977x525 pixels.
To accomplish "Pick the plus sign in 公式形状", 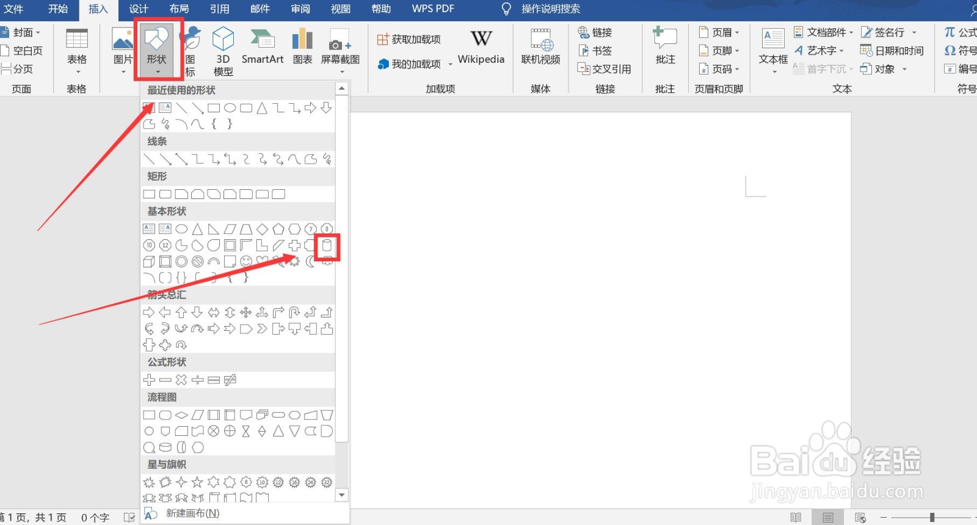I will (149, 380).
